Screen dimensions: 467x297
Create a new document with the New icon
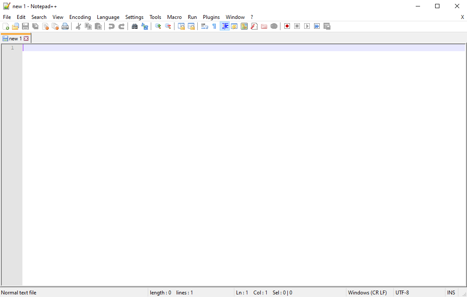pos(6,26)
